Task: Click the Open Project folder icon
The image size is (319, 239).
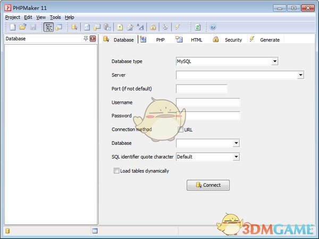Action: pos(23,27)
